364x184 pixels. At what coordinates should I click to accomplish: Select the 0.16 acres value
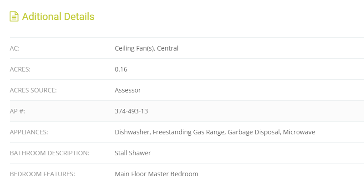[x=121, y=69]
